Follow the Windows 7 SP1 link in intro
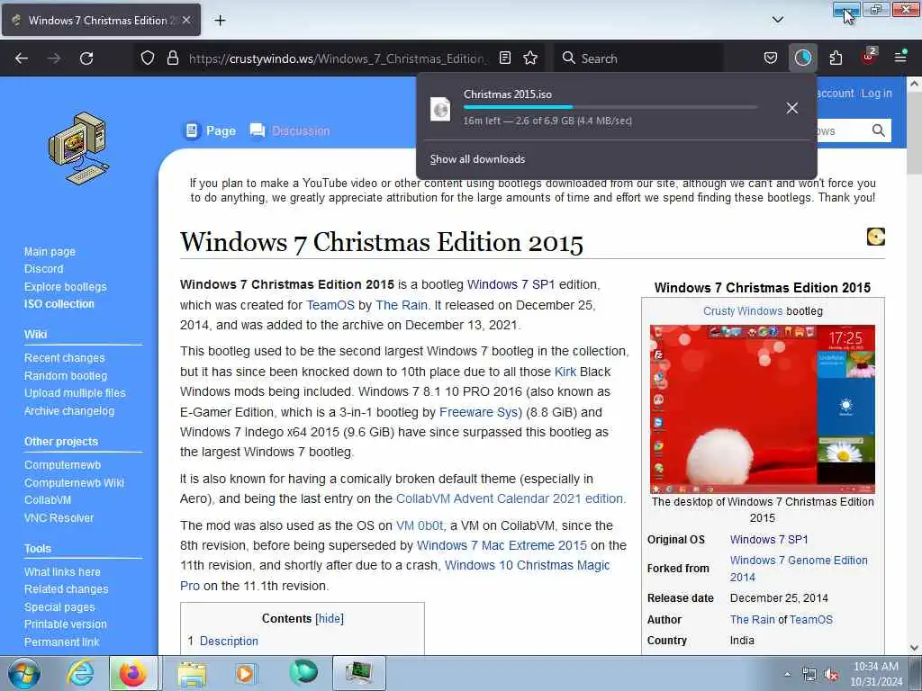The image size is (922, 691). coord(511,284)
